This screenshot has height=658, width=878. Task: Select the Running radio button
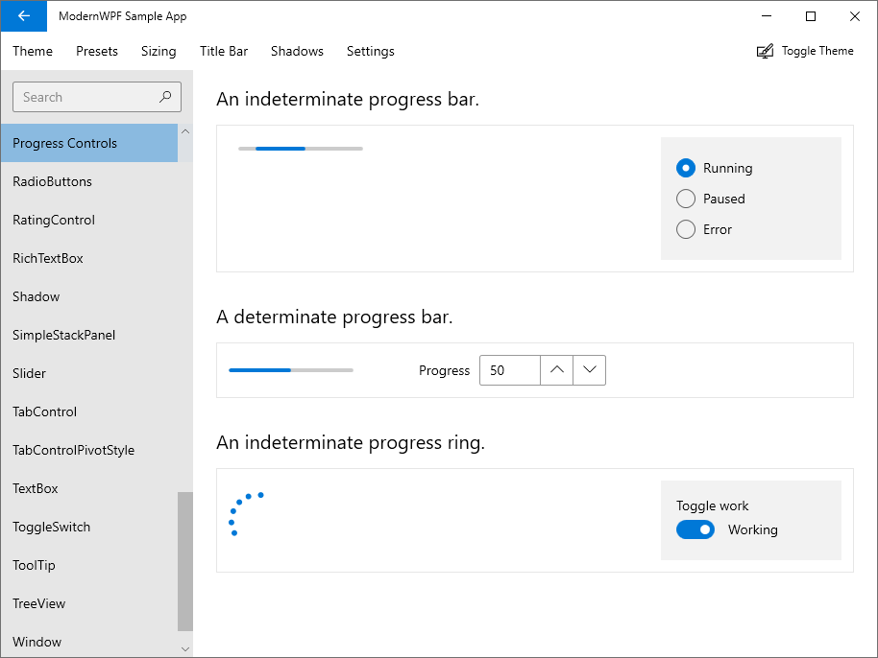point(686,167)
